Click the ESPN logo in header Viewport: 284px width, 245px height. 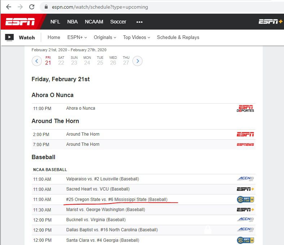pos(20,22)
